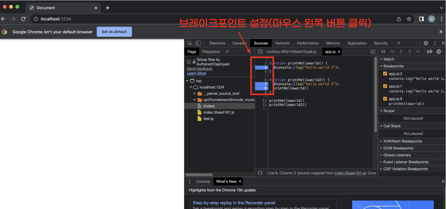This screenshot has width=446, height=209.
Task: Open the Console drawer tab
Action: pyautogui.click(x=203, y=181)
